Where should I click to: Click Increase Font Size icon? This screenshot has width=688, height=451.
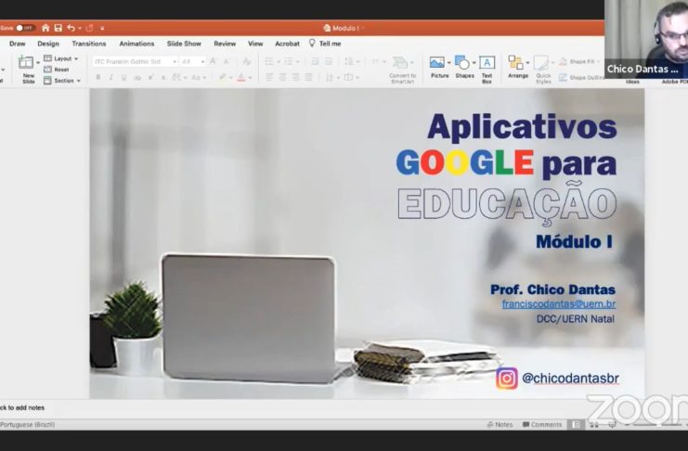214,62
